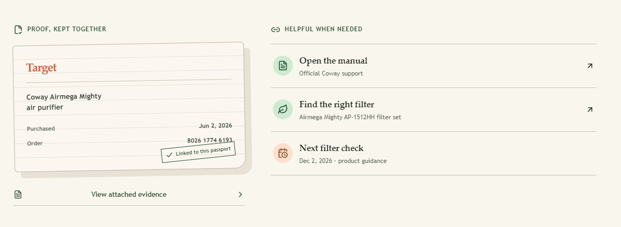Click the leaf icon for Find the right filter

283,109
